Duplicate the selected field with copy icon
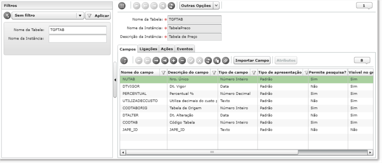382x163 pixels. [x=217, y=61]
